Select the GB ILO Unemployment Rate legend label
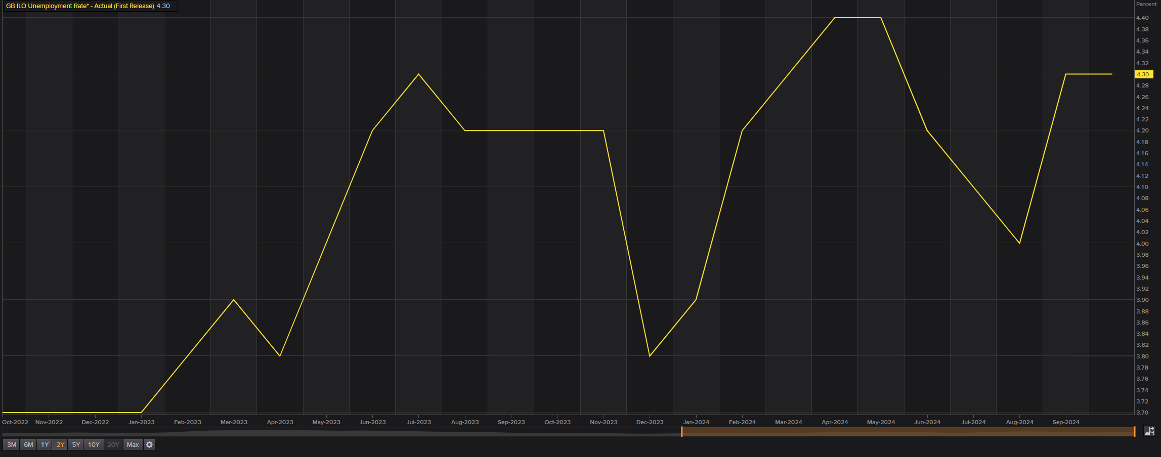The width and height of the screenshot is (1161, 457). pos(80,6)
